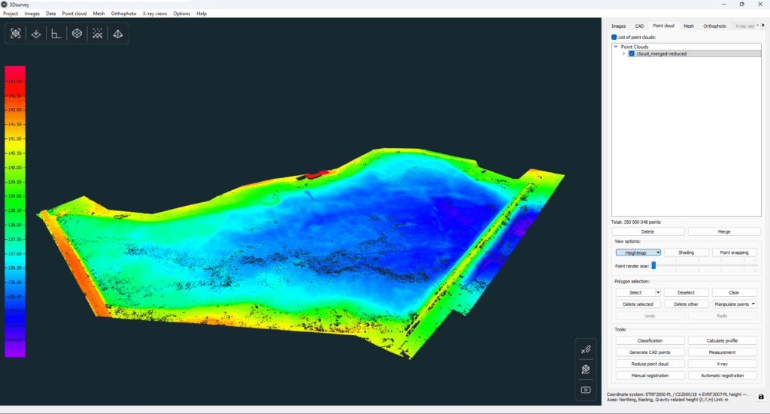Click the Total: 350 000 048 points text
This screenshot has width=770, height=414.
[636, 222]
